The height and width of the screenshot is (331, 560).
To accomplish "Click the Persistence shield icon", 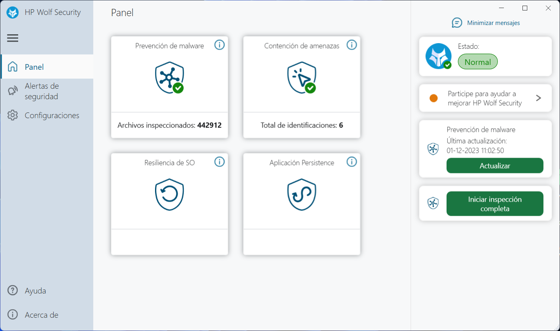I will 302,194.
